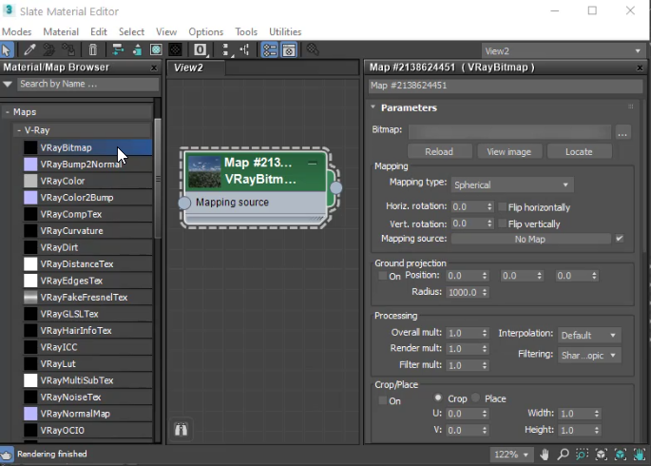Delete selected with trash can icon
This screenshot has width=651, height=466.
click(92, 50)
